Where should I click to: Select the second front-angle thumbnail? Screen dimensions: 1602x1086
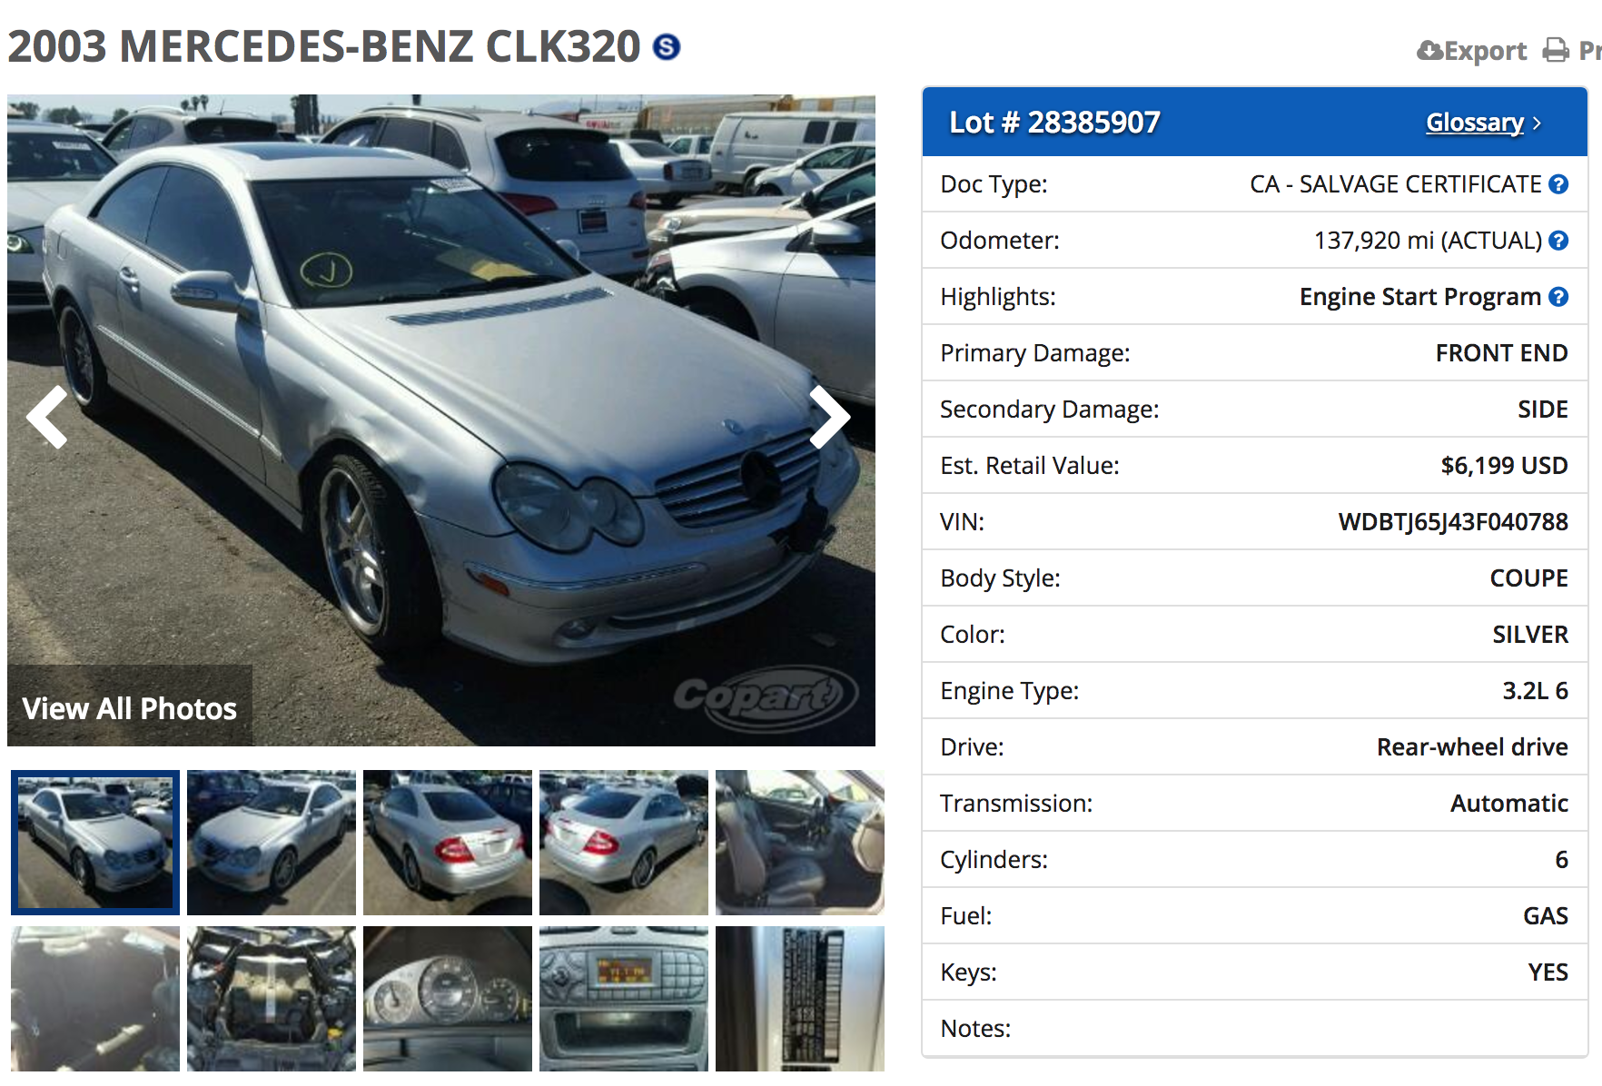click(x=272, y=842)
